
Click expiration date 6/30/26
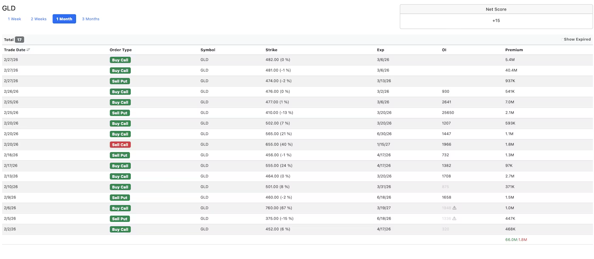tap(384, 134)
